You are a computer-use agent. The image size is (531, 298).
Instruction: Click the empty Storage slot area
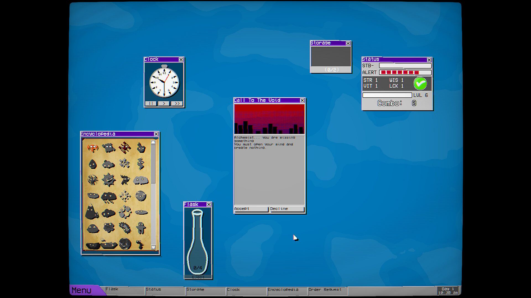(x=331, y=57)
